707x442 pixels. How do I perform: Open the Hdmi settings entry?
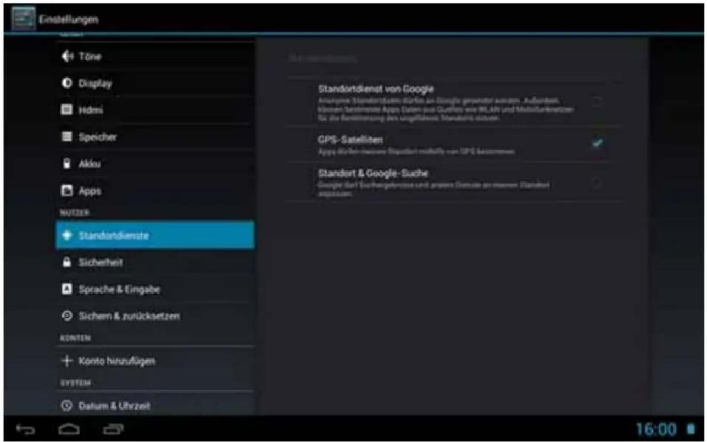point(155,110)
